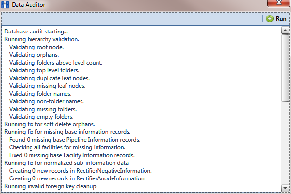Click the RectifierNegativeInformation records line
Image resolution: width=291 pixels, height=194 pixels.
(x=81, y=171)
